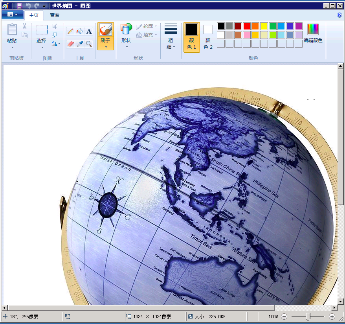Pick the purple color swatch
The width and height of the screenshot is (345, 324).
coord(299,26)
